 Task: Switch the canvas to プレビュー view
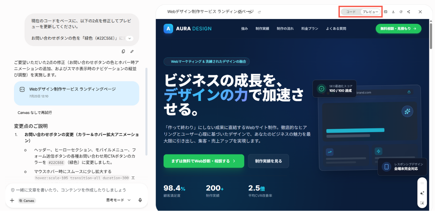pyautogui.click(x=370, y=12)
